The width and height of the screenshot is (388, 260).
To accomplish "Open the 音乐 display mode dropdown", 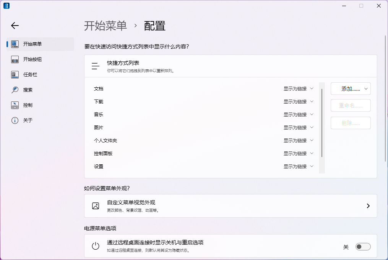I will [299, 115].
